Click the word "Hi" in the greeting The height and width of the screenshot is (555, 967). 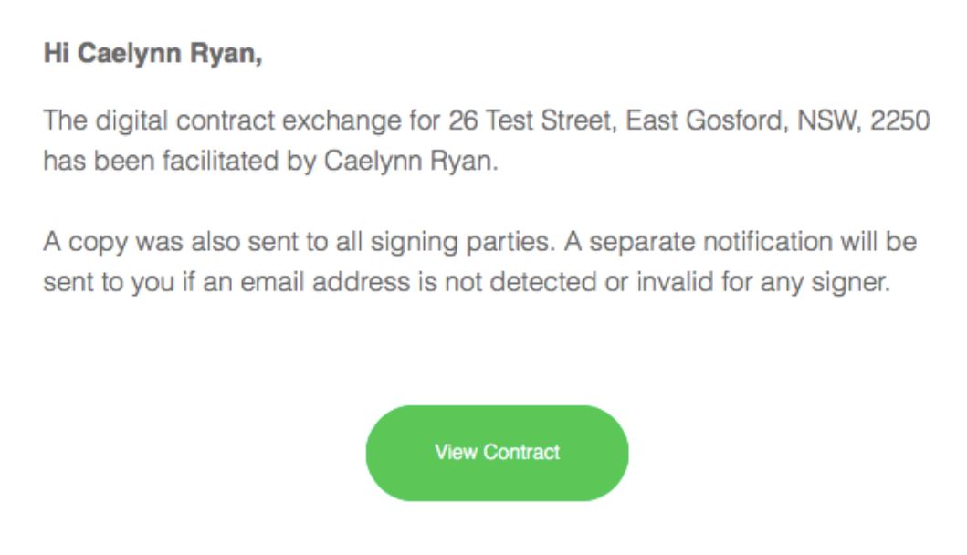pyautogui.click(x=56, y=54)
